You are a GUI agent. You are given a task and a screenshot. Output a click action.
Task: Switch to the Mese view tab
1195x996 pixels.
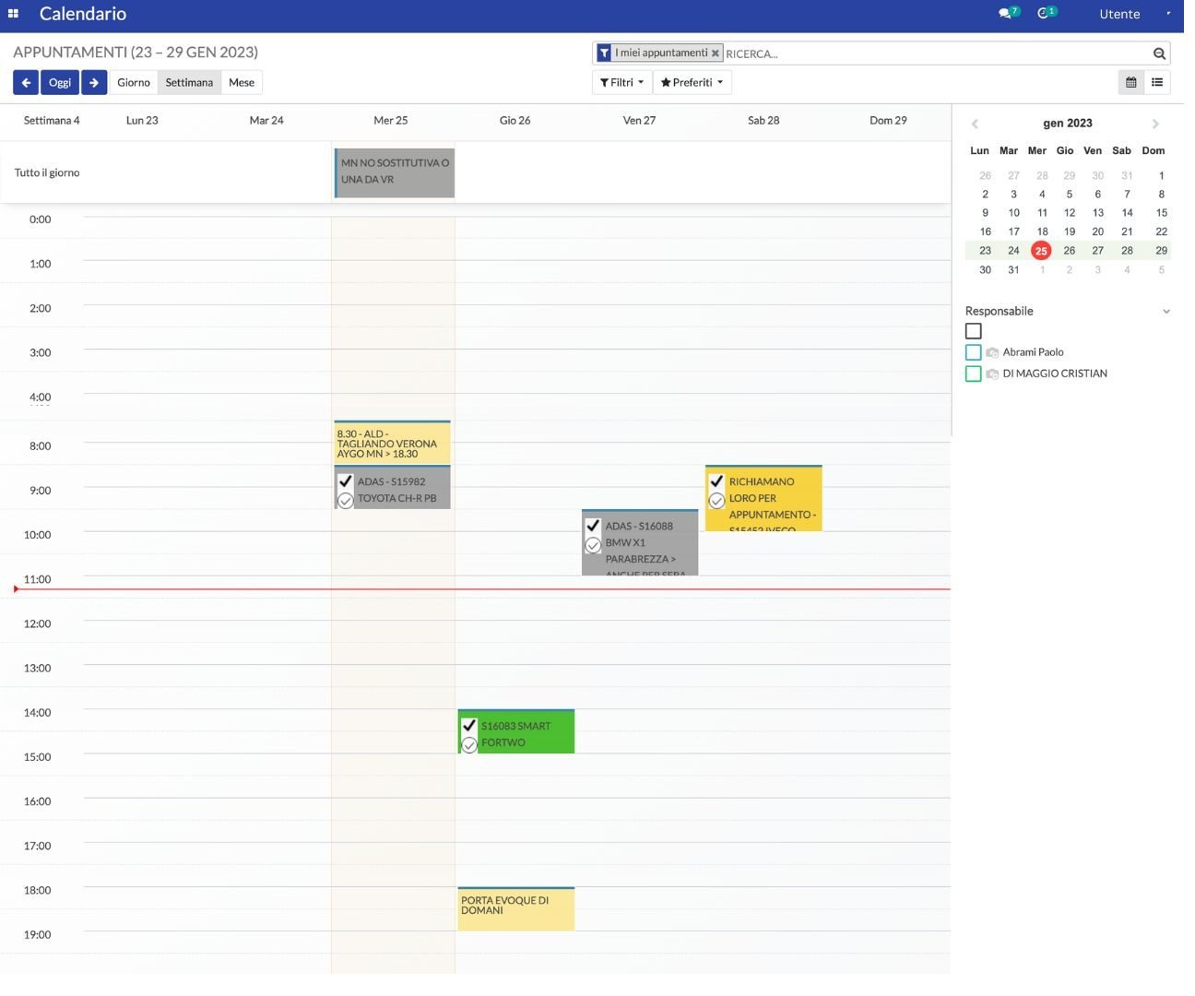(x=241, y=82)
